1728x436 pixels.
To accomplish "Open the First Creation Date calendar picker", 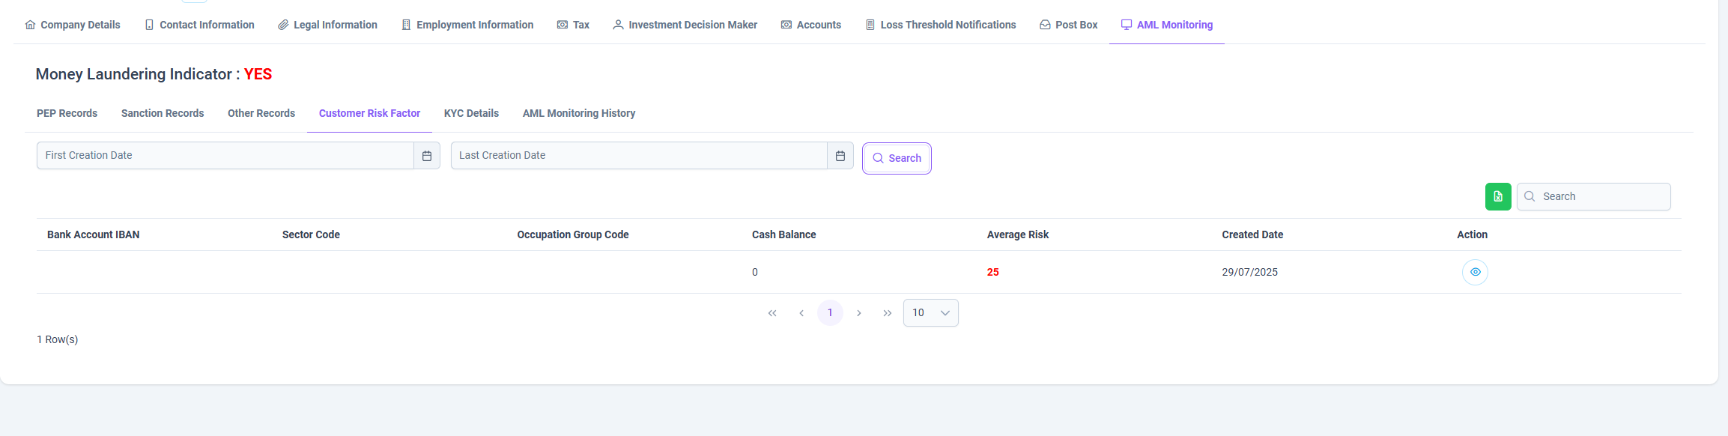I will pos(427,156).
